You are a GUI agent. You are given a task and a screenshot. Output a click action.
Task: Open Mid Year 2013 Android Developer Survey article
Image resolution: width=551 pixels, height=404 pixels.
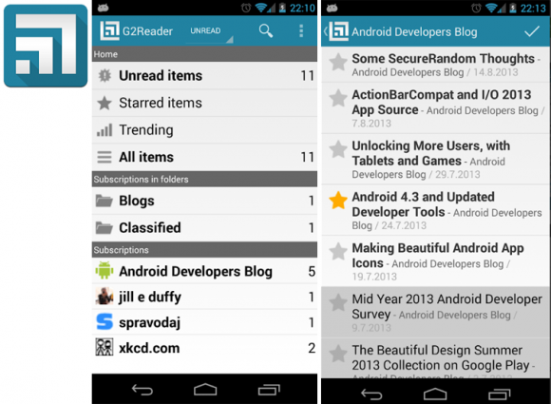pos(435,312)
